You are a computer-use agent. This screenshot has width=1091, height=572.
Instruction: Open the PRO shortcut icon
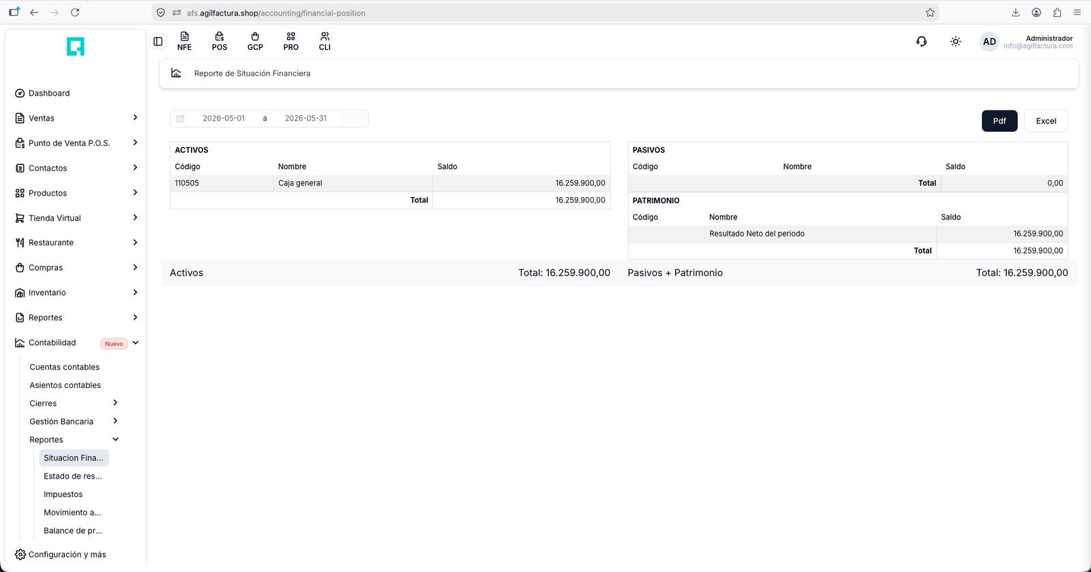tap(290, 42)
